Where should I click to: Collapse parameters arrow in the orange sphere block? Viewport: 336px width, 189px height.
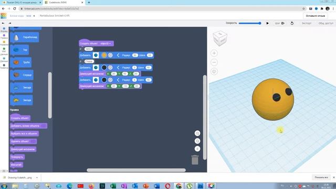(x=118, y=55)
